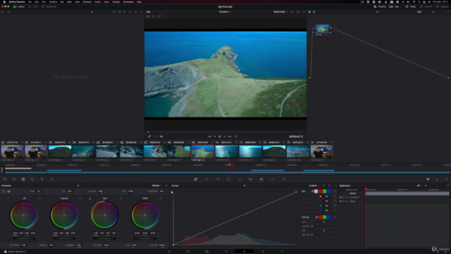
Task: Show the Media Pool panel
Action: (49, 6)
